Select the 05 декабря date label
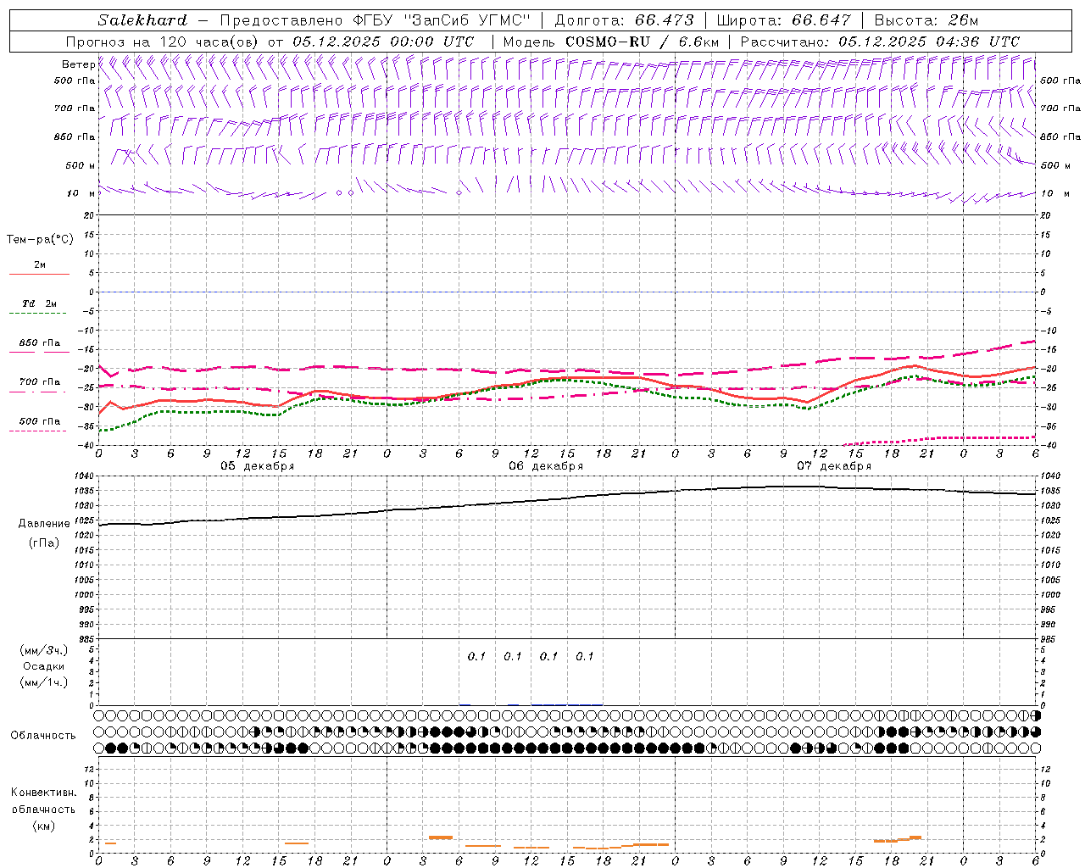 pyautogui.click(x=258, y=466)
